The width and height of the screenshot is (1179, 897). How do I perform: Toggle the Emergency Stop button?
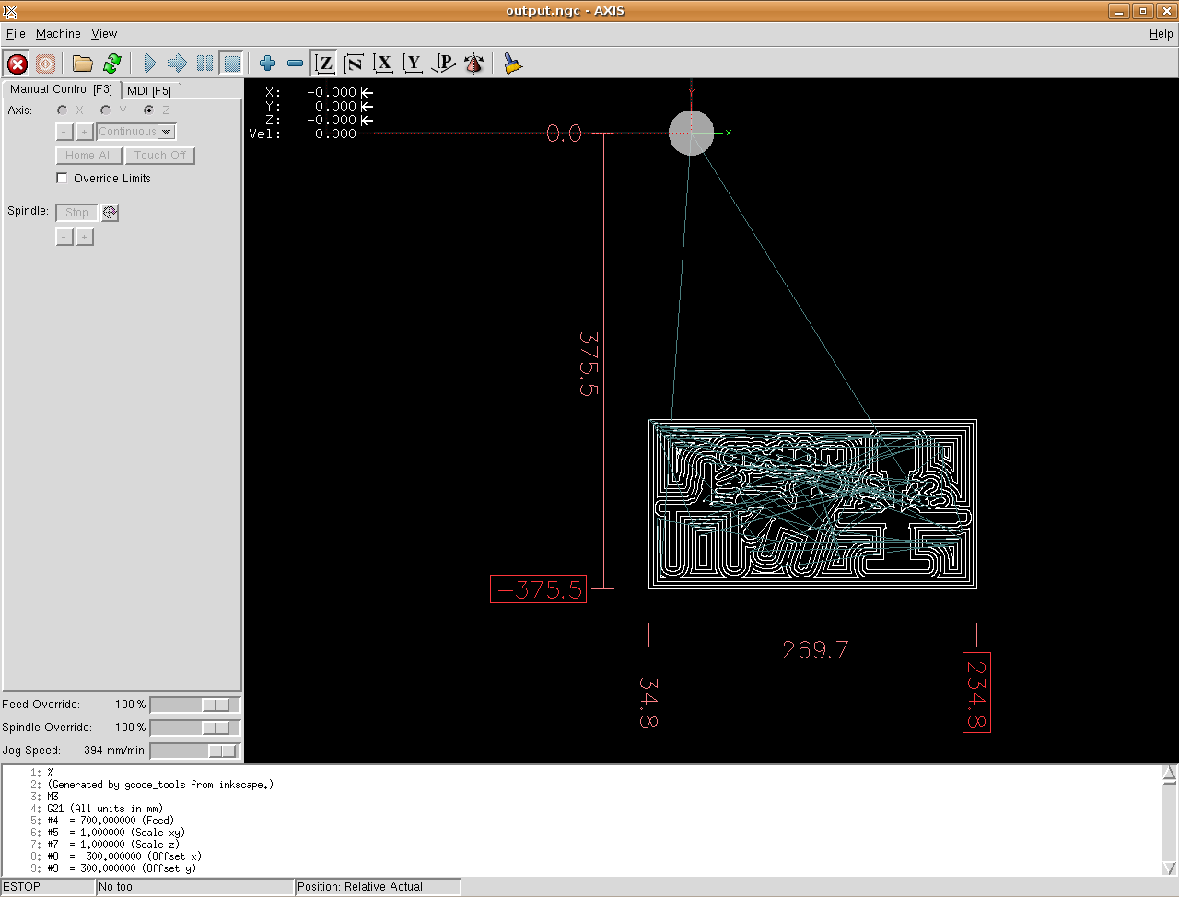point(18,64)
